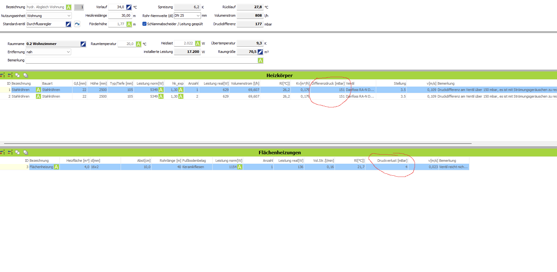
Task: Click the blue arrow button next to Standardventil
Action: [77, 24]
